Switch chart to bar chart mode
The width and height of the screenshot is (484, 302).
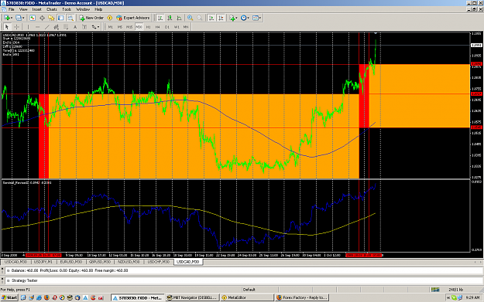[160, 18]
